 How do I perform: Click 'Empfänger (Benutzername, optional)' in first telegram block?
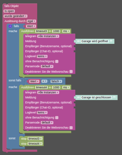click(x=48, y=46)
